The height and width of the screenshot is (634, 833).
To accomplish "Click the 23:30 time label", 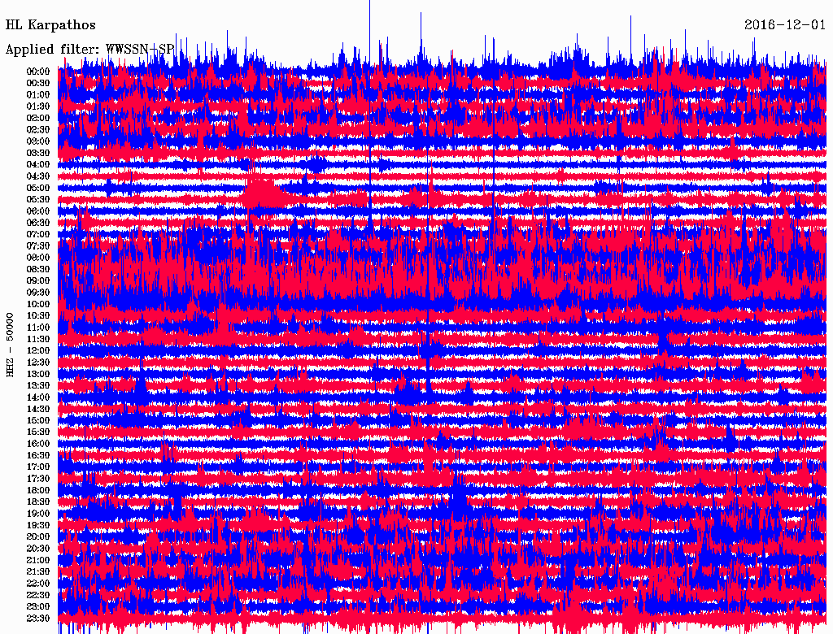I will coord(38,619).
